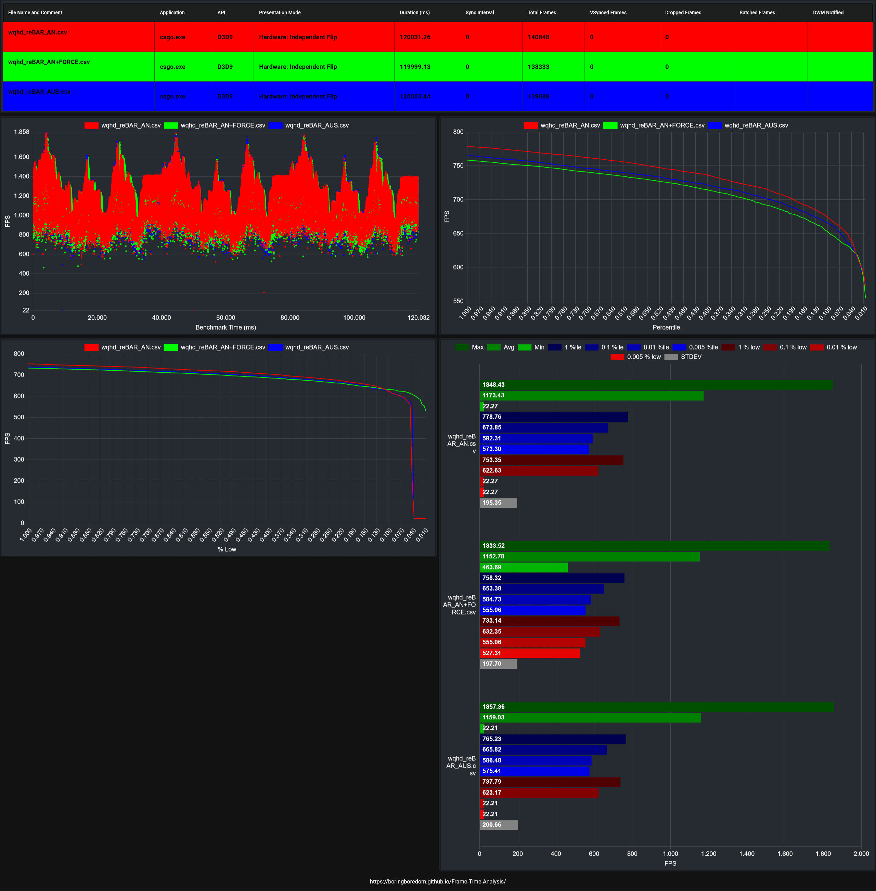
Task: Click the Duration (ms) column header
Action: (x=414, y=12)
